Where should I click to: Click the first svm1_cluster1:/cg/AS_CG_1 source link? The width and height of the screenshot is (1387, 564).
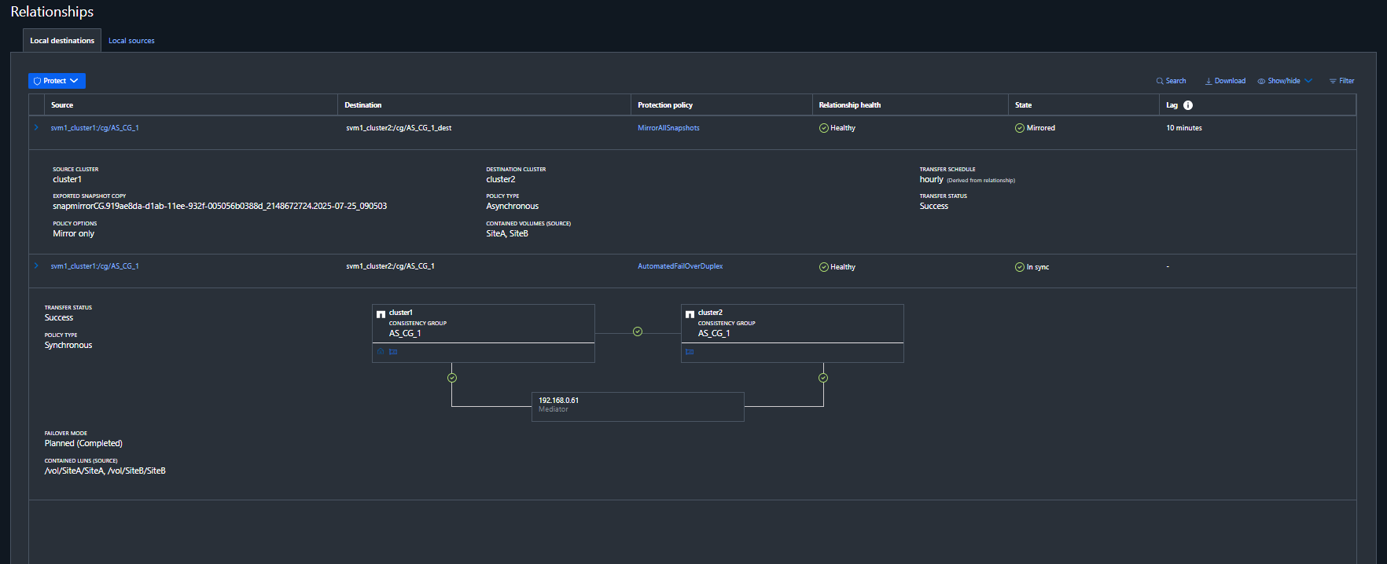(95, 128)
